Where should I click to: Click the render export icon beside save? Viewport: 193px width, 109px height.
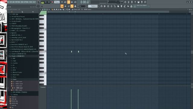142,2
